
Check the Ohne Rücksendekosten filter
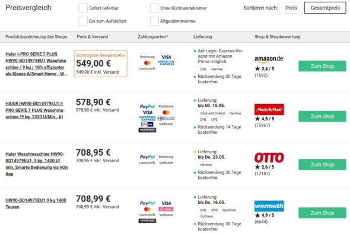pos(154,8)
